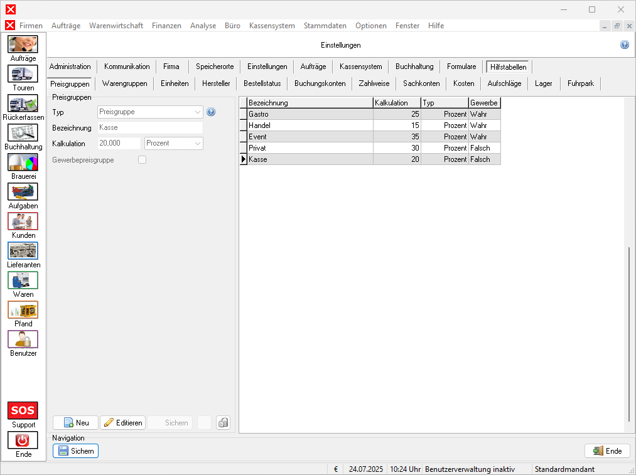Open the Brauerei sidebar icon

pyautogui.click(x=23, y=163)
